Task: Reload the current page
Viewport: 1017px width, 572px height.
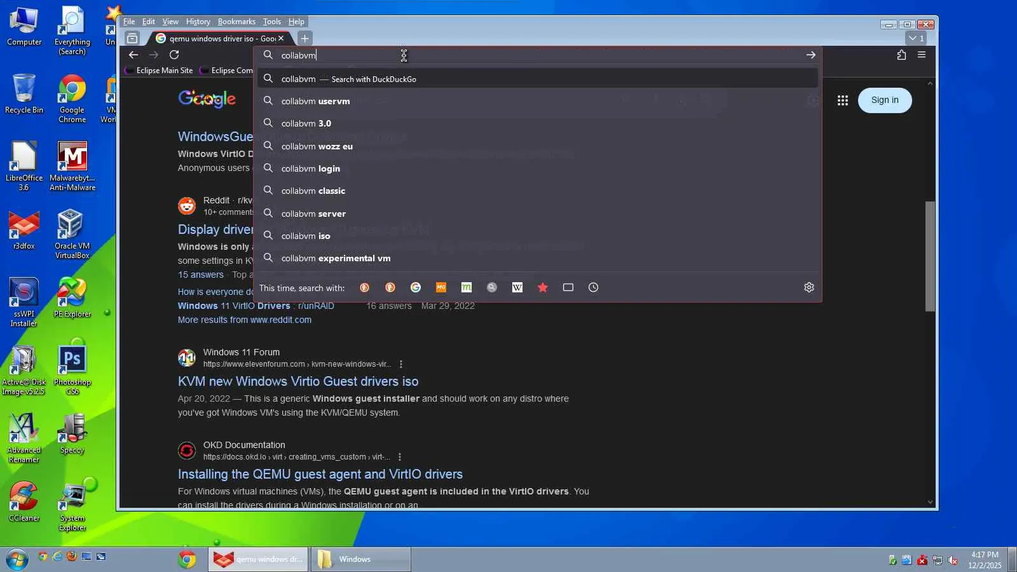Action: pos(174,55)
